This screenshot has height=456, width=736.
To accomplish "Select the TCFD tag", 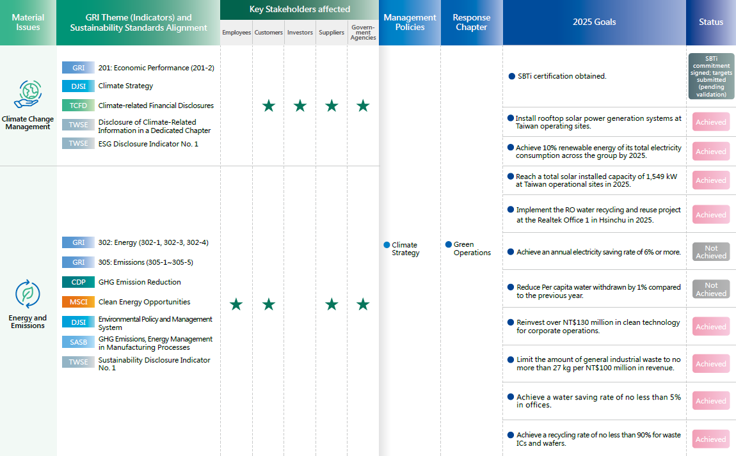I will click(x=78, y=106).
